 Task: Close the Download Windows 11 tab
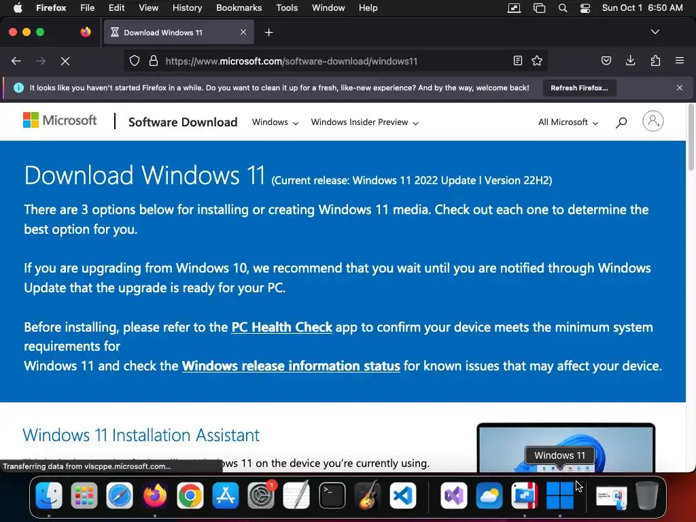(243, 32)
